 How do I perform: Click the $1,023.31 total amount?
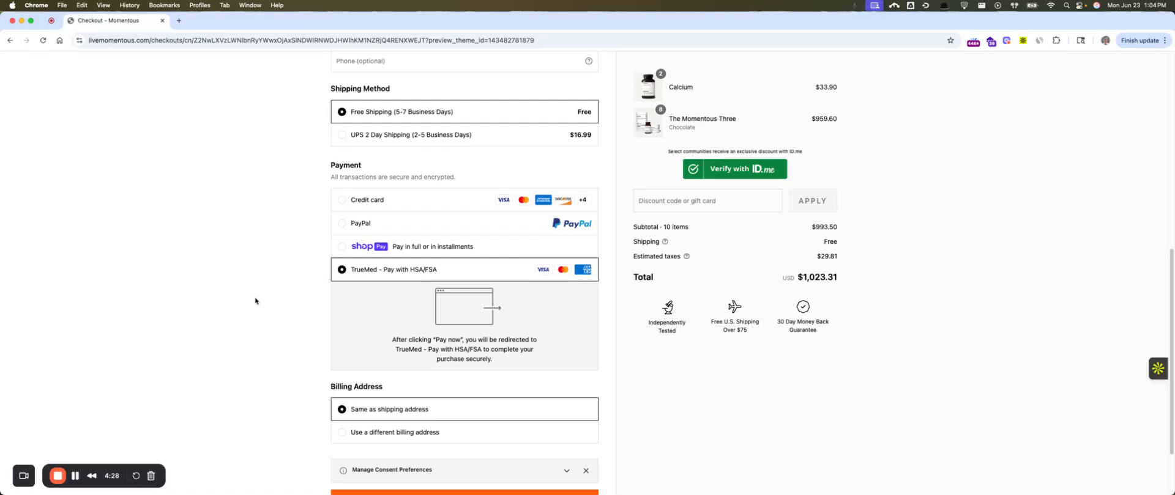point(817,277)
